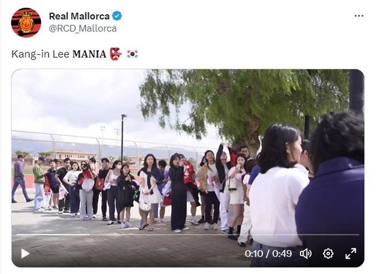This screenshot has height=274, width=376.
Task: Expand video to fullscreen
Action: [351, 254]
